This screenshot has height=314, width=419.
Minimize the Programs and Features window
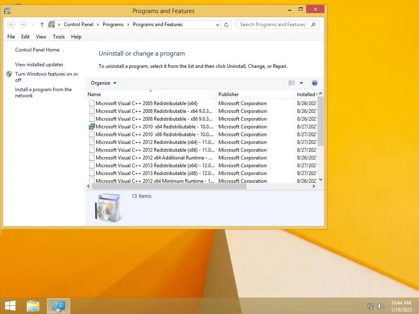coord(290,10)
